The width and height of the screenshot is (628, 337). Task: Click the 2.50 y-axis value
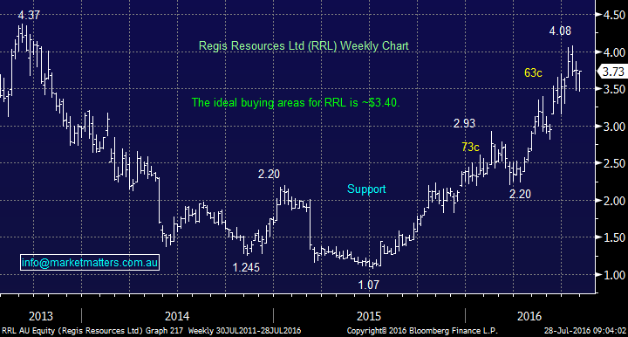click(x=614, y=163)
